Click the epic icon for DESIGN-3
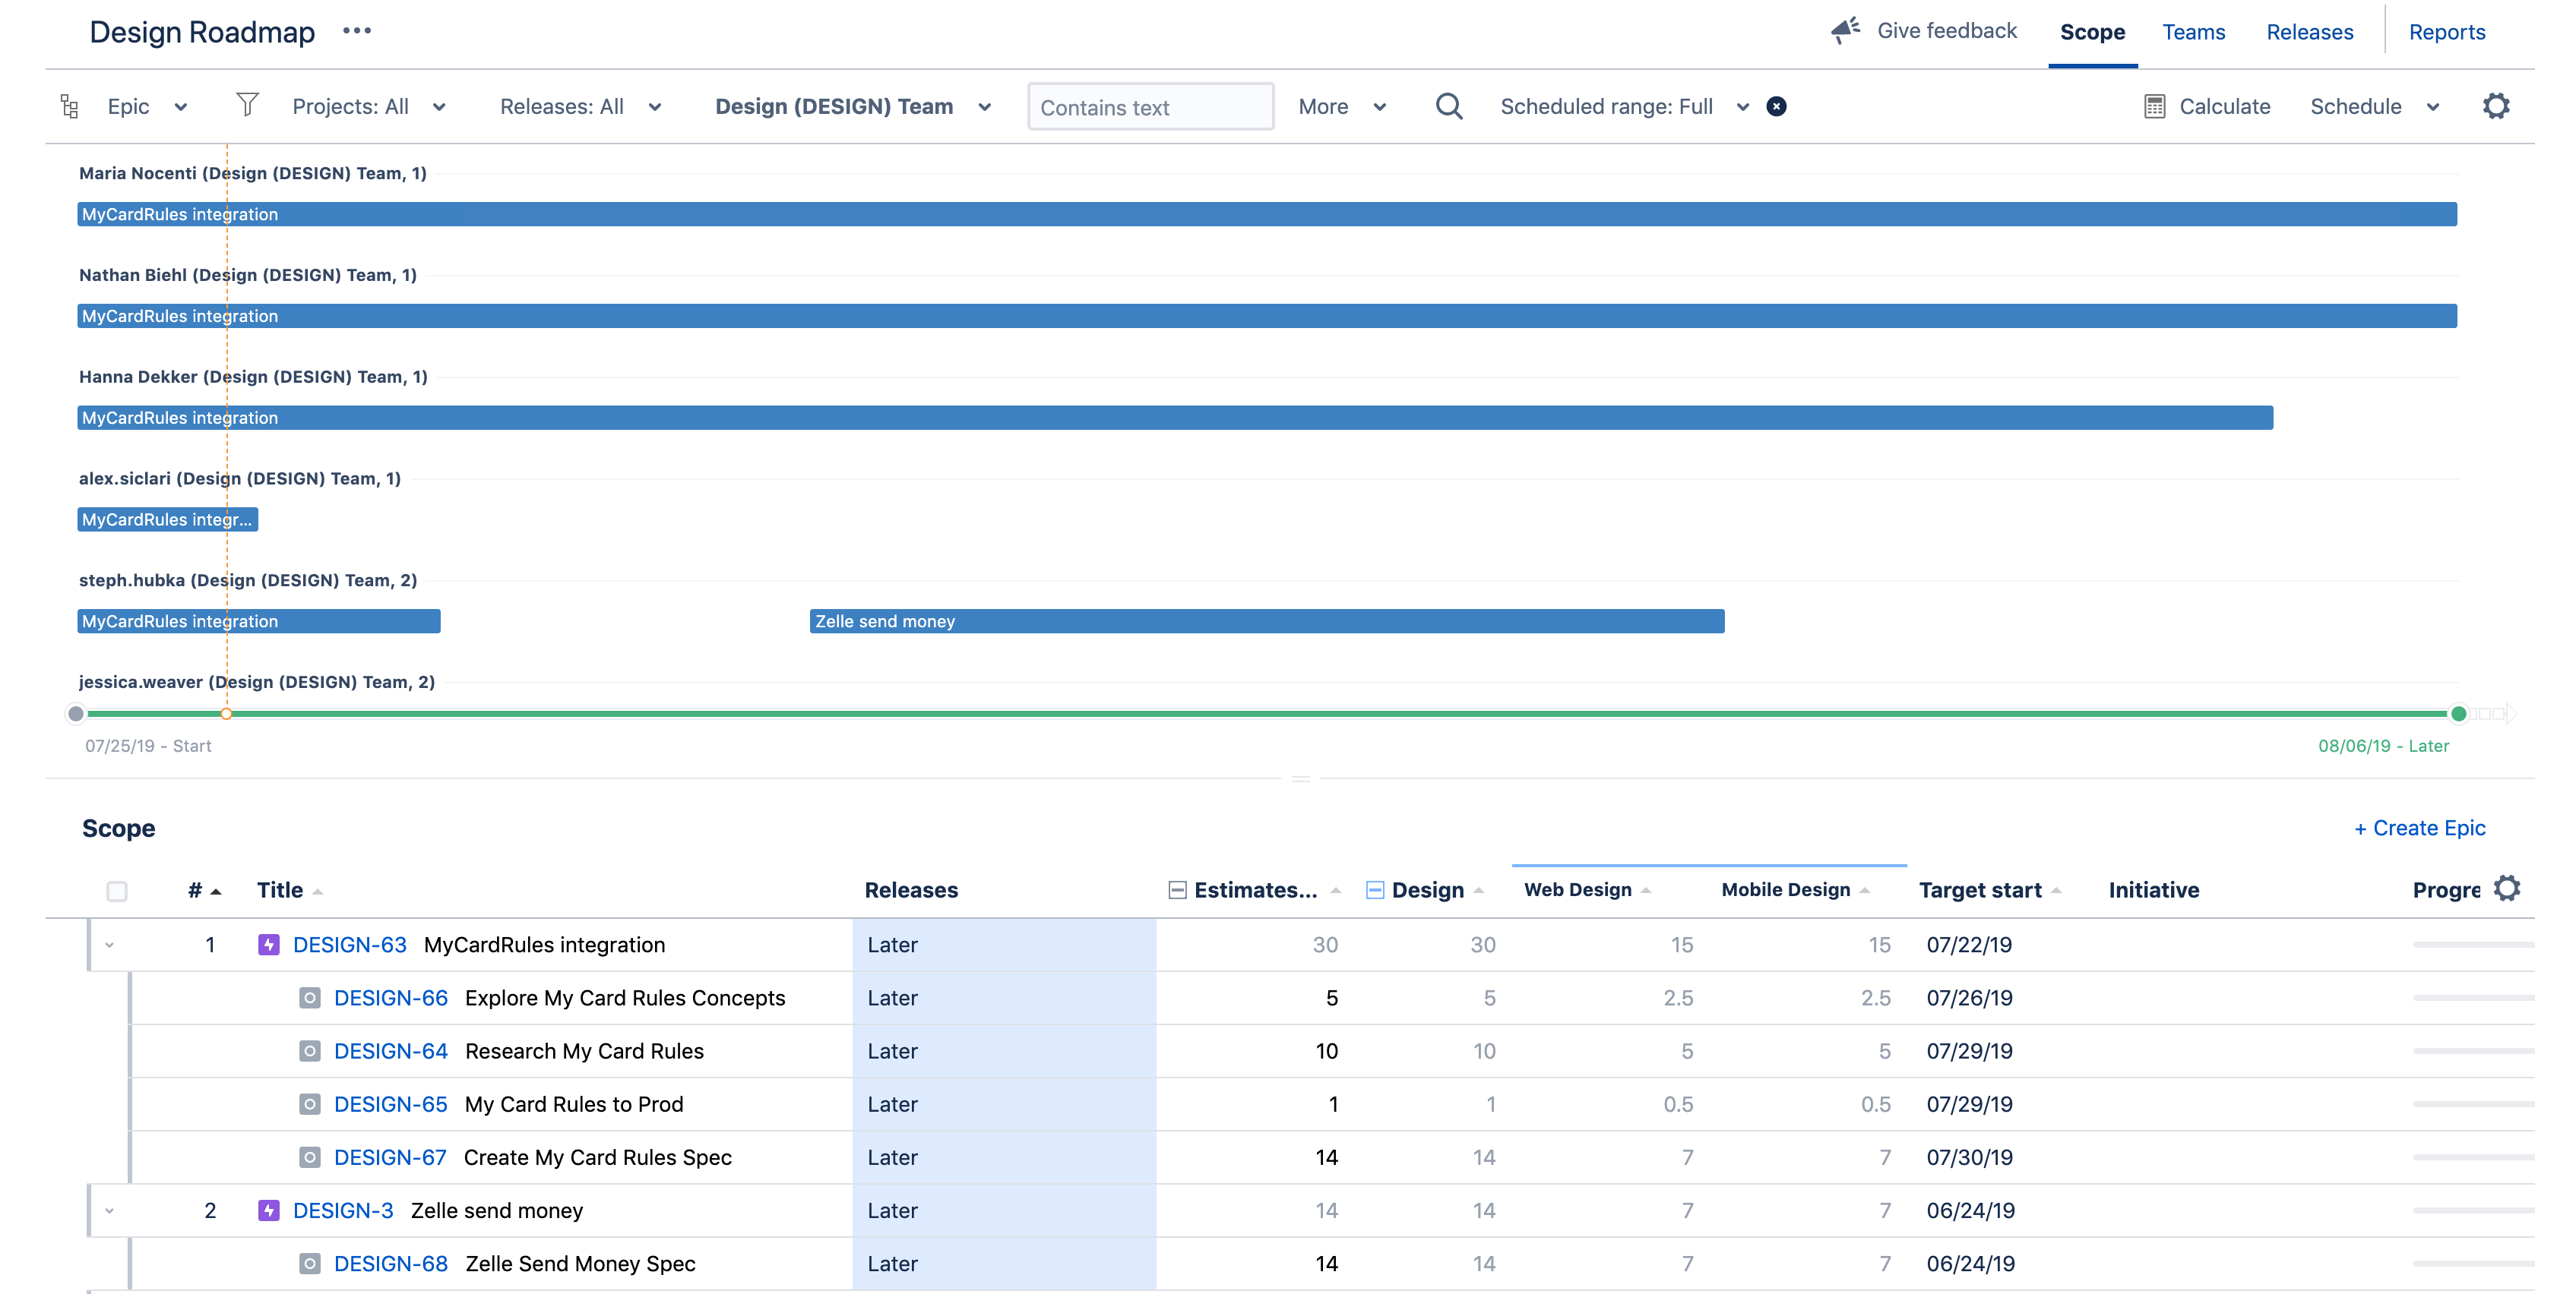2576x1294 pixels. click(268, 1210)
